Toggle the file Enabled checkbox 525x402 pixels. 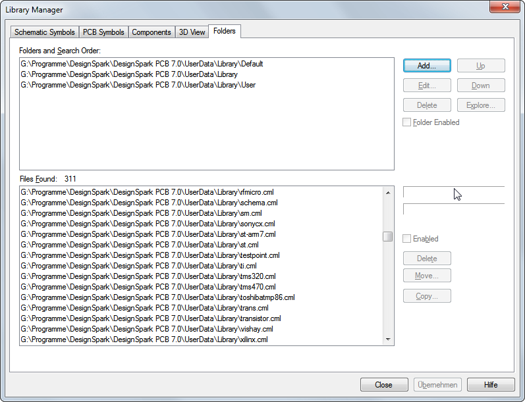420,239
